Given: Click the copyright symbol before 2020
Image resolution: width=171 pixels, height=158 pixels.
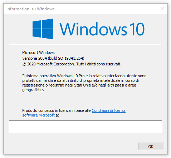Looking at the screenshot, I should [x=24, y=64].
